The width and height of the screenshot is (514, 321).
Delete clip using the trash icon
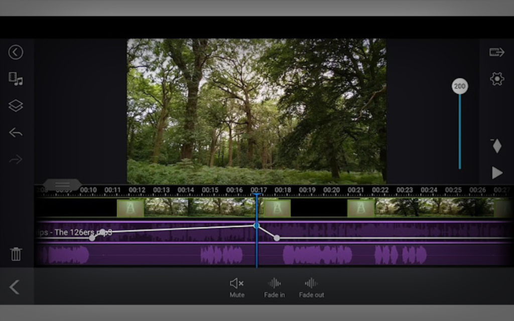coord(16,255)
